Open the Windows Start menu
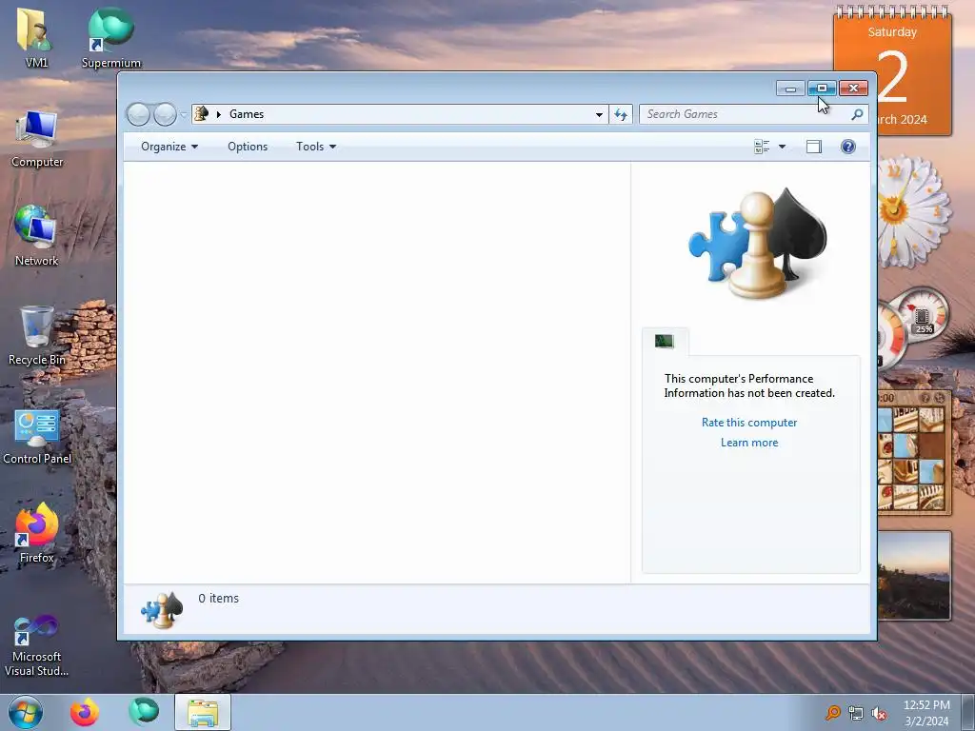 click(26, 712)
